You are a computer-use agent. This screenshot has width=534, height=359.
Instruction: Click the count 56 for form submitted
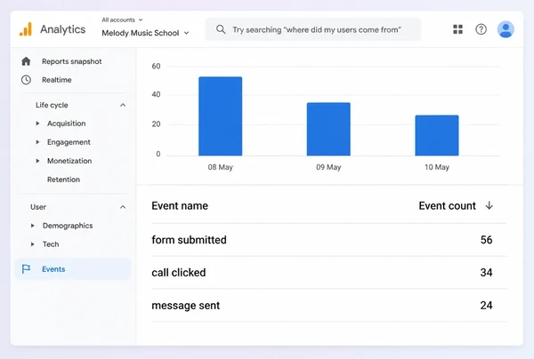coord(486,240)
